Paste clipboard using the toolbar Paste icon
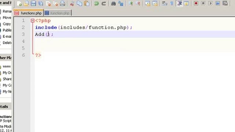Viewport: 235px width, 132px height. point(87,3)
